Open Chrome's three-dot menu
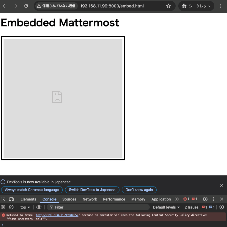The width and height of the screenshot is (227, 227). [221, 6]
